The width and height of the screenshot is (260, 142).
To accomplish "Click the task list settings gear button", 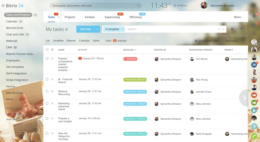I will (232, 29).
